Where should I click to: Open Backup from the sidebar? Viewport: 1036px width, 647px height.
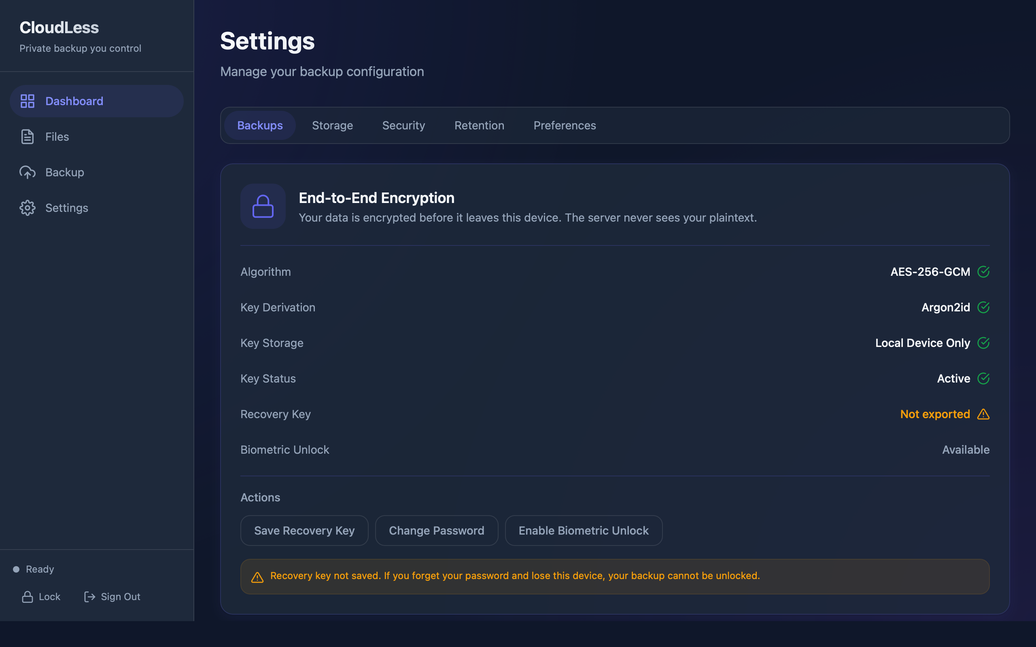point(97,172)
